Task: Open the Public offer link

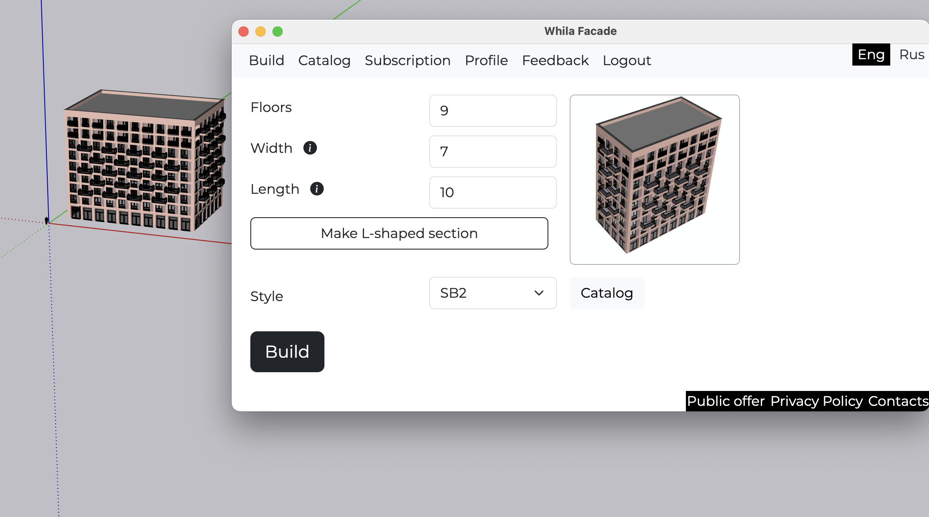Action: coord(725,401)
